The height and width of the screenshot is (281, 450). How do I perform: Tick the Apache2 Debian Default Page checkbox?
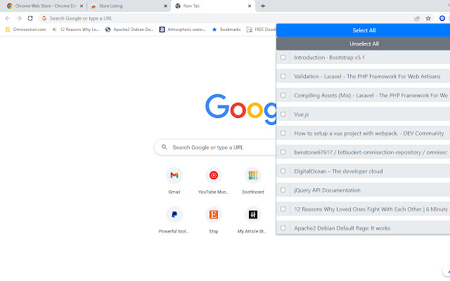tap(283, 228)
